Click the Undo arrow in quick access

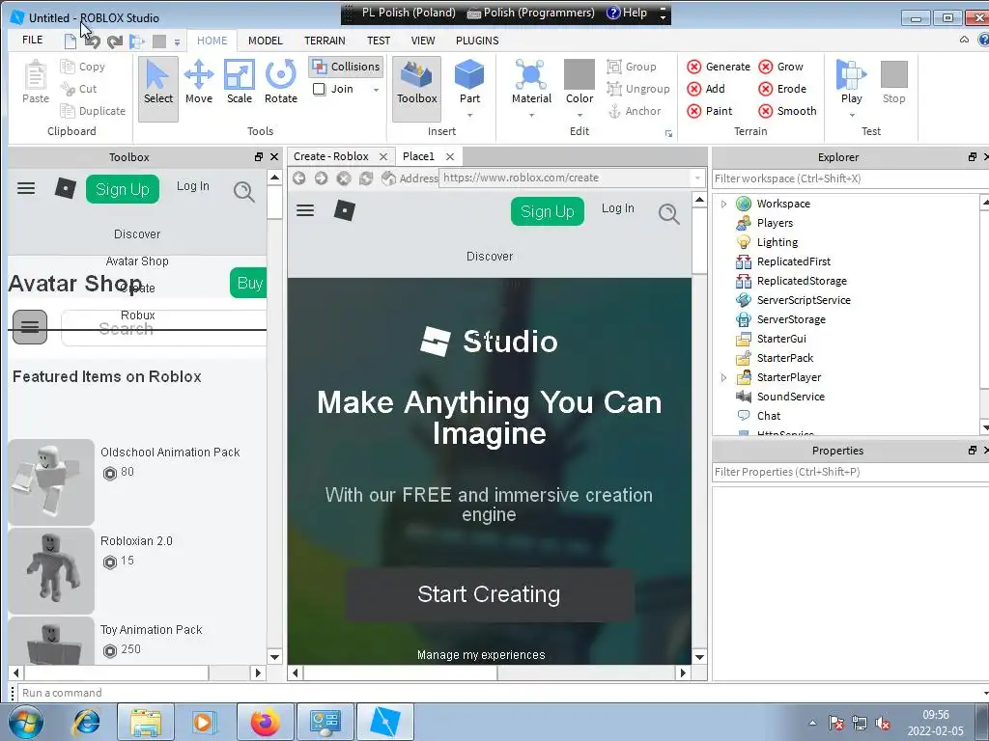pyautogui.click(x=92, y=41)
